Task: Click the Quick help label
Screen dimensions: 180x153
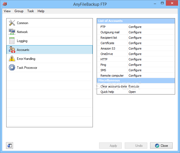Action: [107, 92]
